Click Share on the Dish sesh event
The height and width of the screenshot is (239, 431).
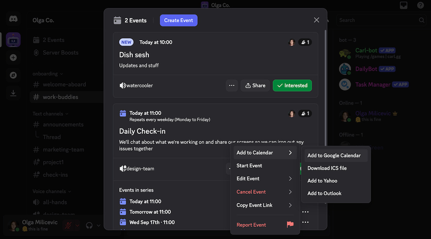tap(255, 85)
